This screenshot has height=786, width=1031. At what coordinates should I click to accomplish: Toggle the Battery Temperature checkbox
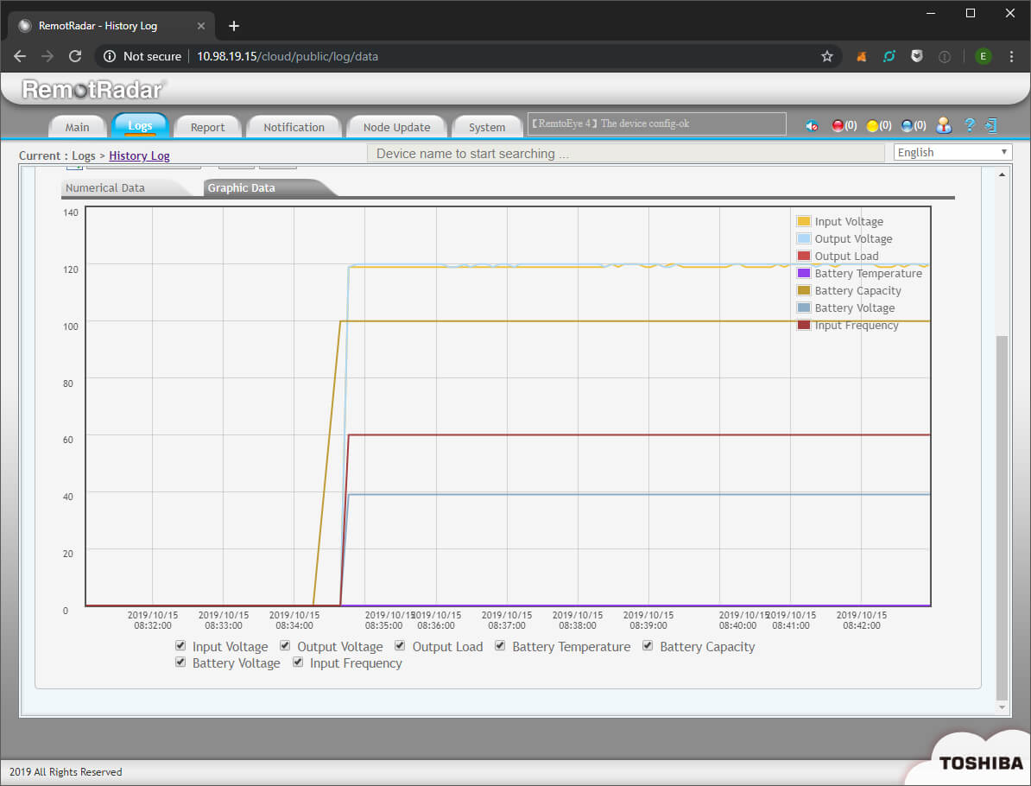pyautogui.click(x=500, y=646)
